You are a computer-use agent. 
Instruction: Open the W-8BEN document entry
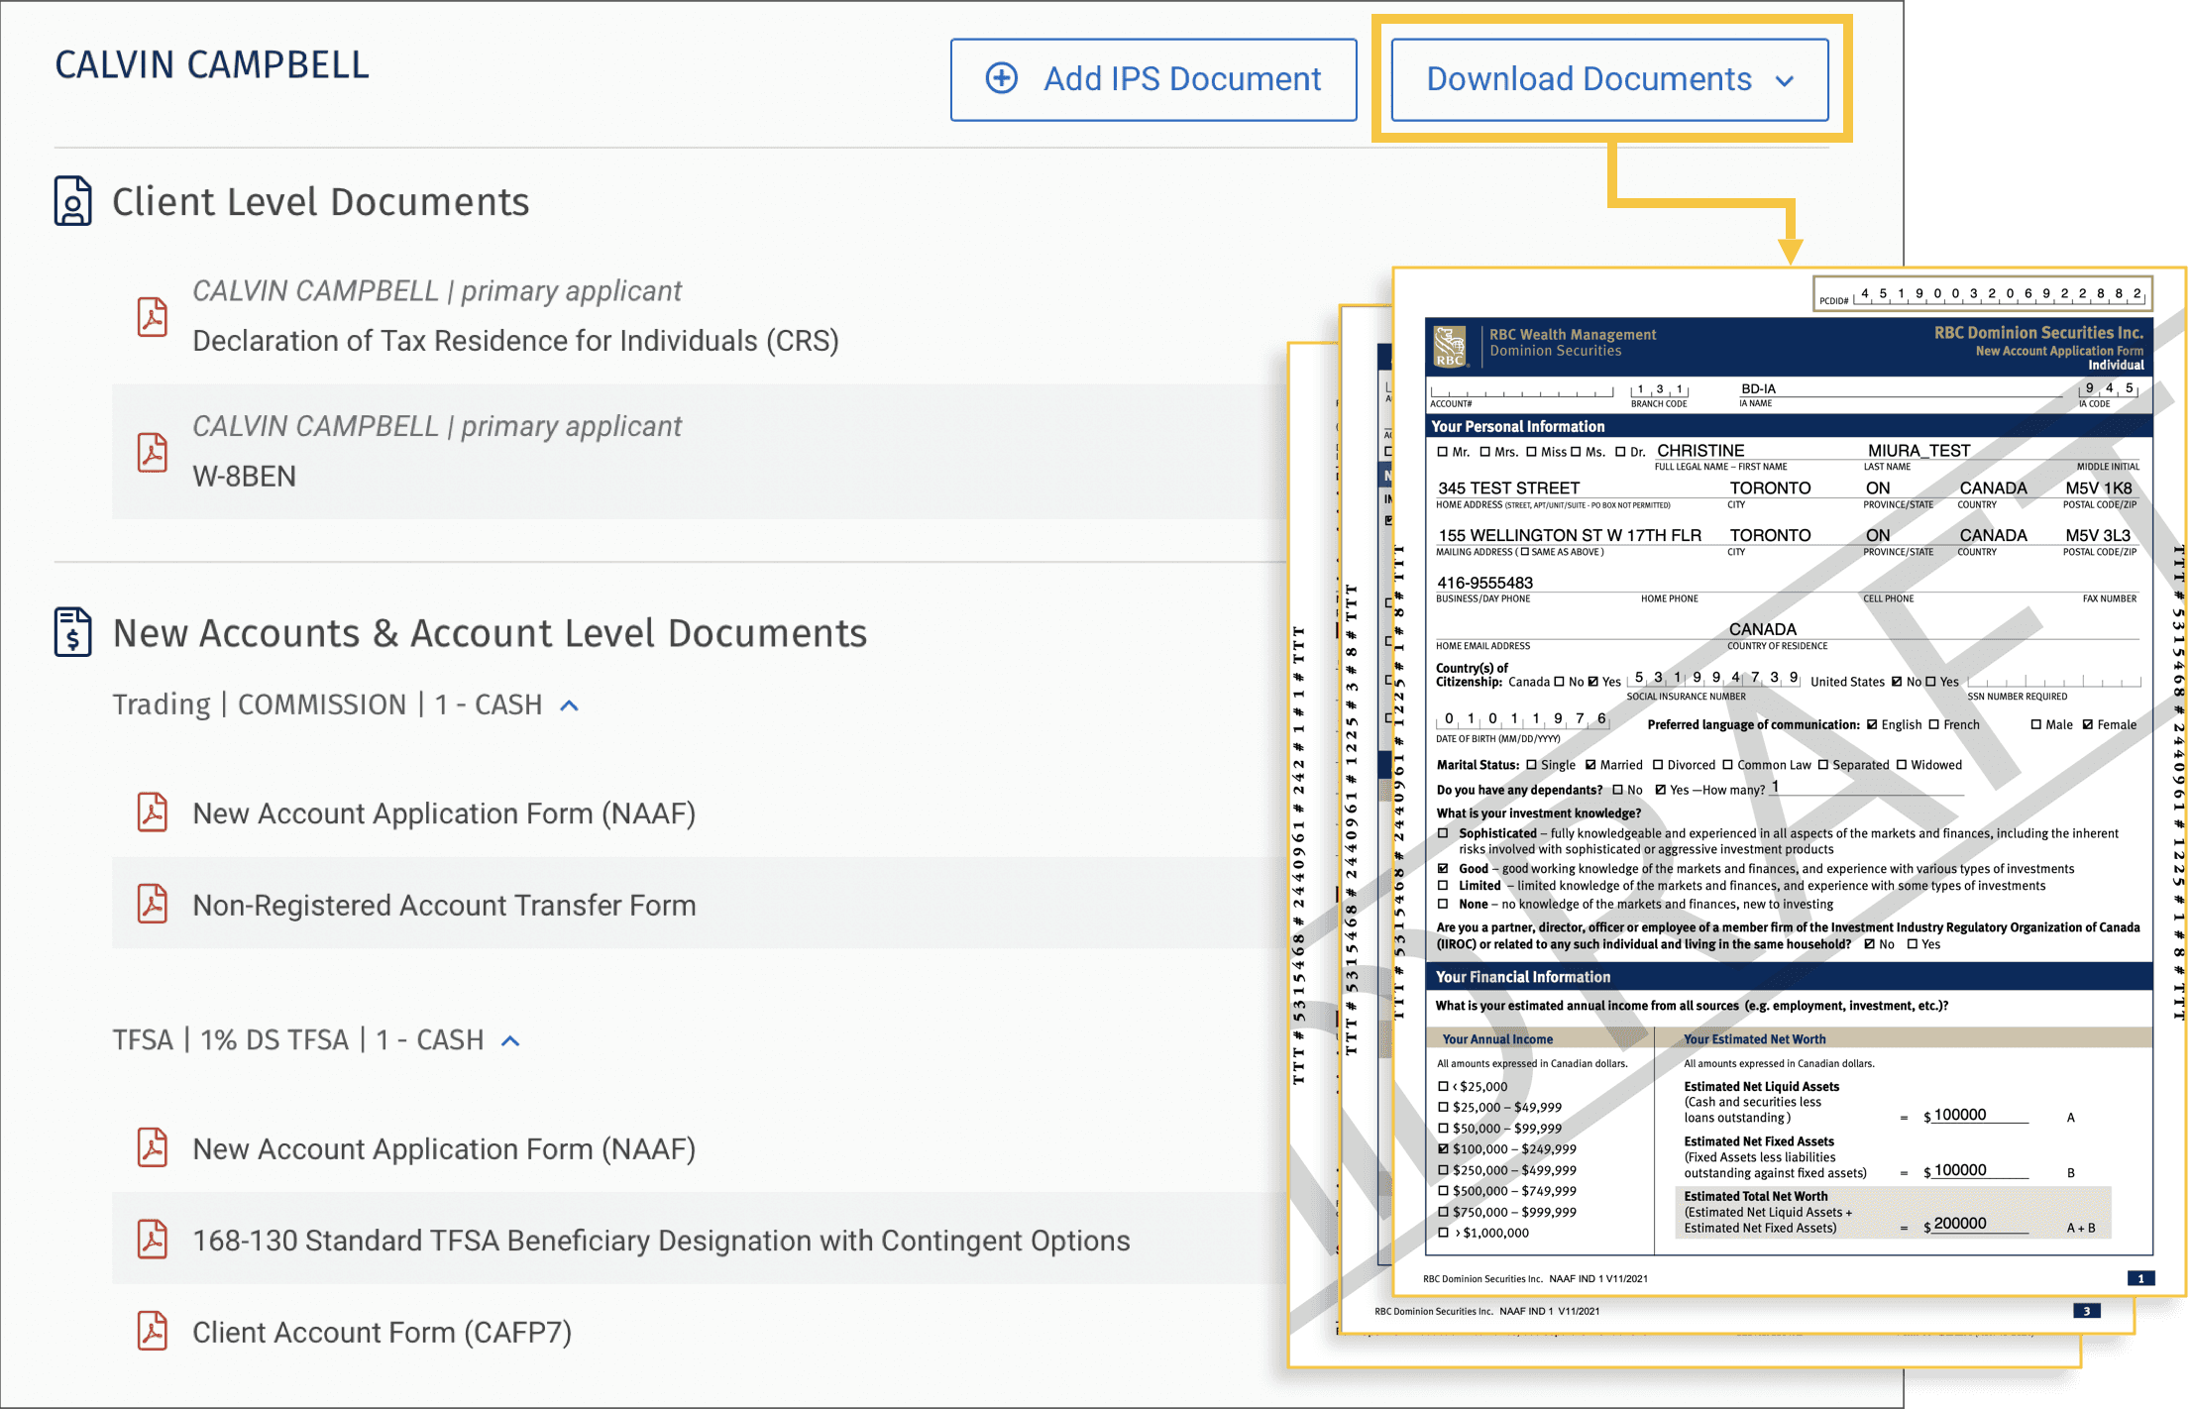point(244,476)
